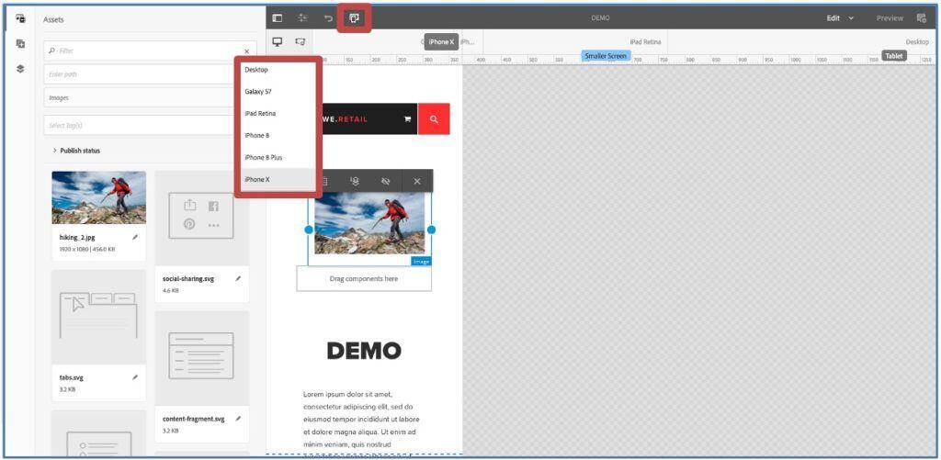The height and width of the screenshot is (460, 941).
Task: Click the red search magnifier button
Action: click(x=434, y=118)
